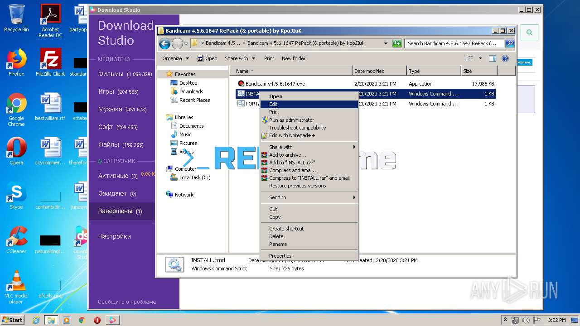580x326 pixels.
Task: Select Музыка category in Download Studio
Action: (121, 110)
